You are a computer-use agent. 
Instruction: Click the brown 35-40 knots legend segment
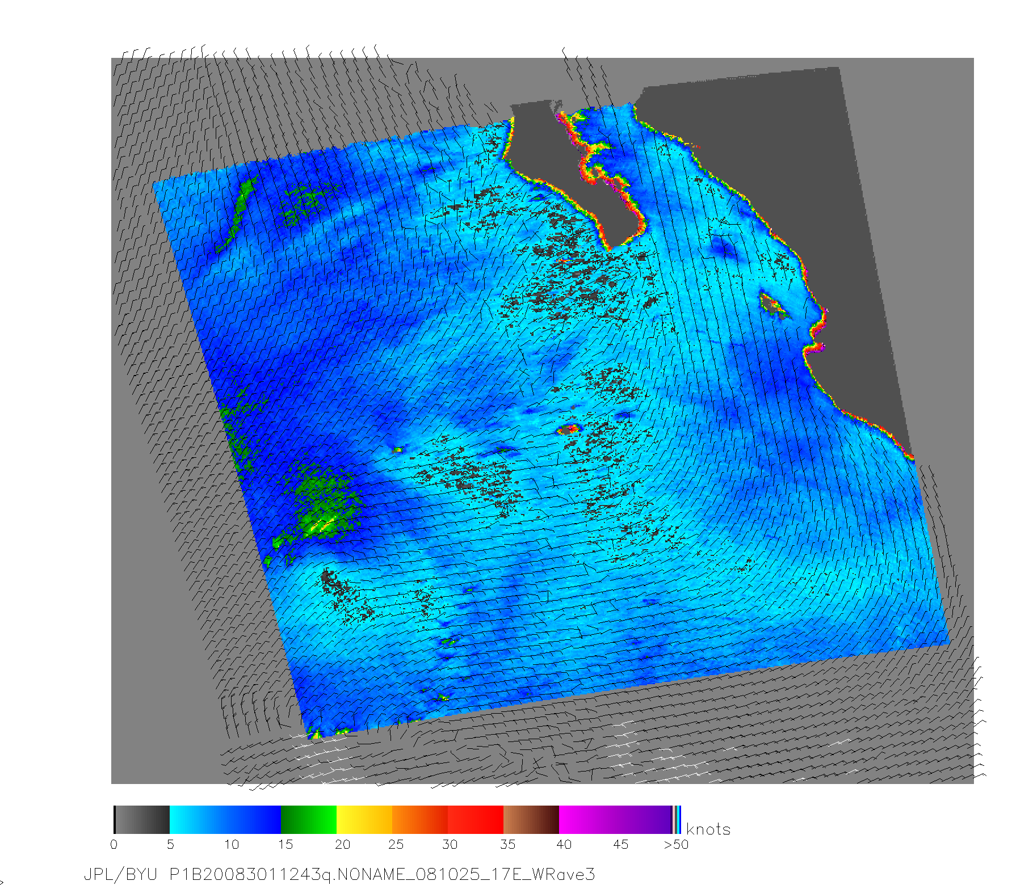pyautogui.click(x=531, y=819)
